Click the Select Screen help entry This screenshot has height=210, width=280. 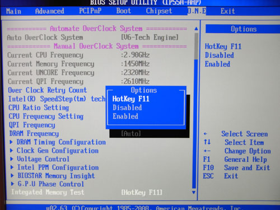[x=236, y=134]
